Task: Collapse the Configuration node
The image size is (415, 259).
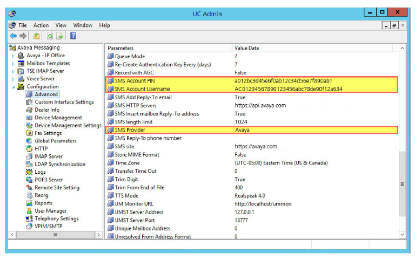Action: 13,87
